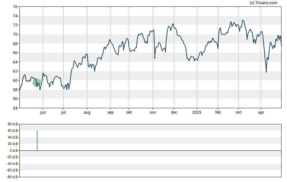Click the 54 price axis value
Screen dimensions: 287x182
tap(15, 108)
